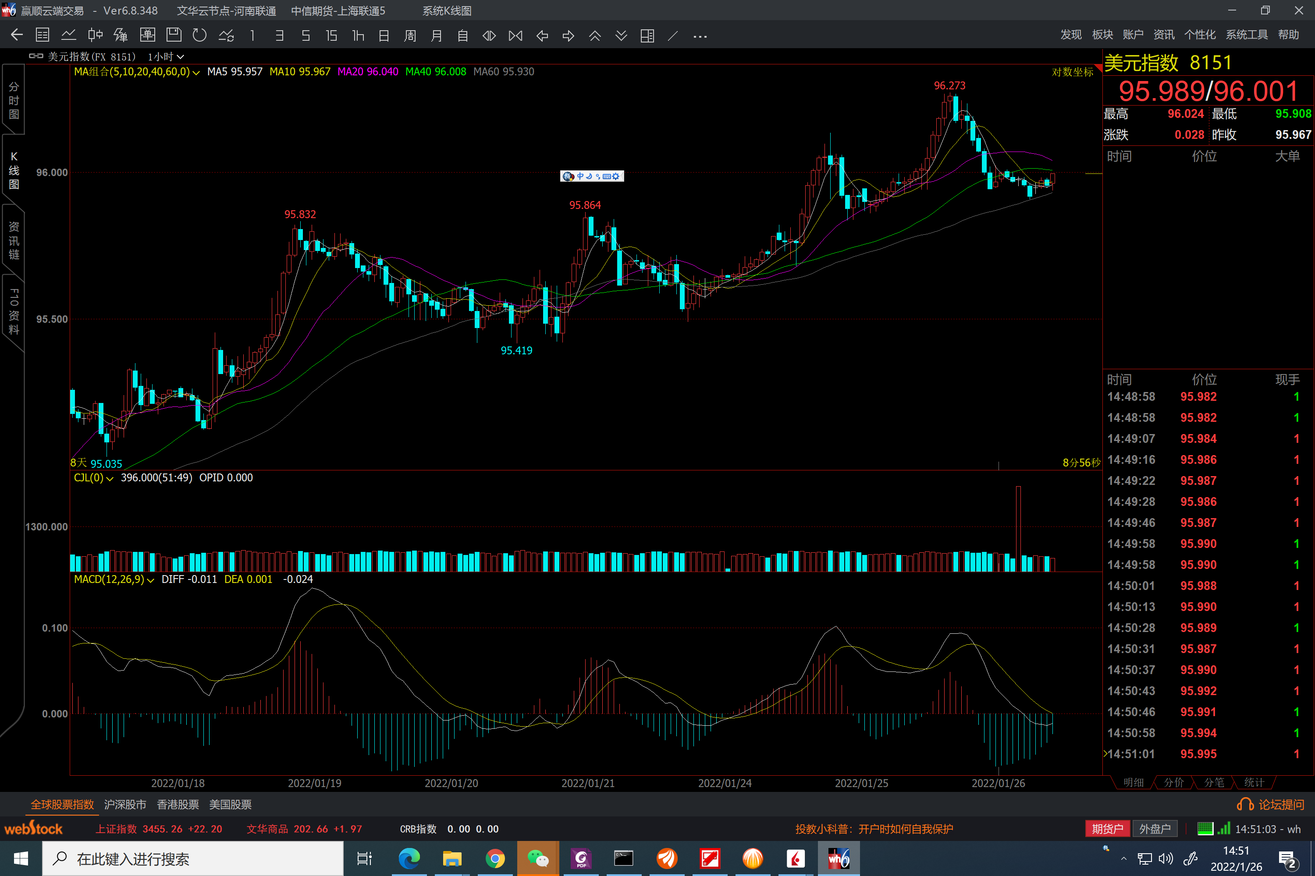This screenshot has height=876, width=1315.
Task: Open the 发现 menu
Action: (1071, 35)
